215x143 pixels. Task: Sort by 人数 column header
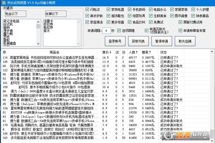click(134, 52)
